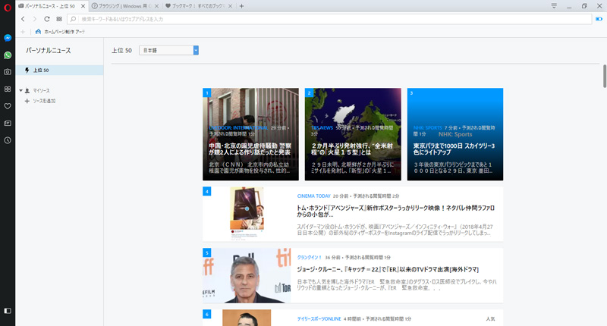Go forward with the next-page arrow
Screen dimensions: 607x326
click(34, 19)
